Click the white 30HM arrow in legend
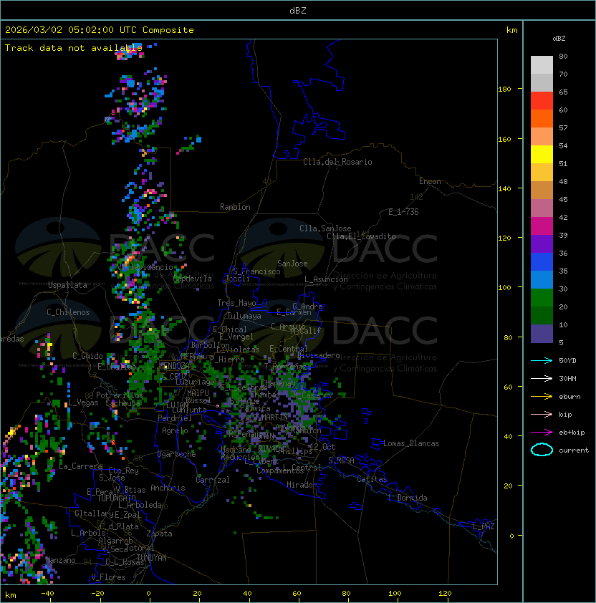596x603 pixels. pos(542,378)
